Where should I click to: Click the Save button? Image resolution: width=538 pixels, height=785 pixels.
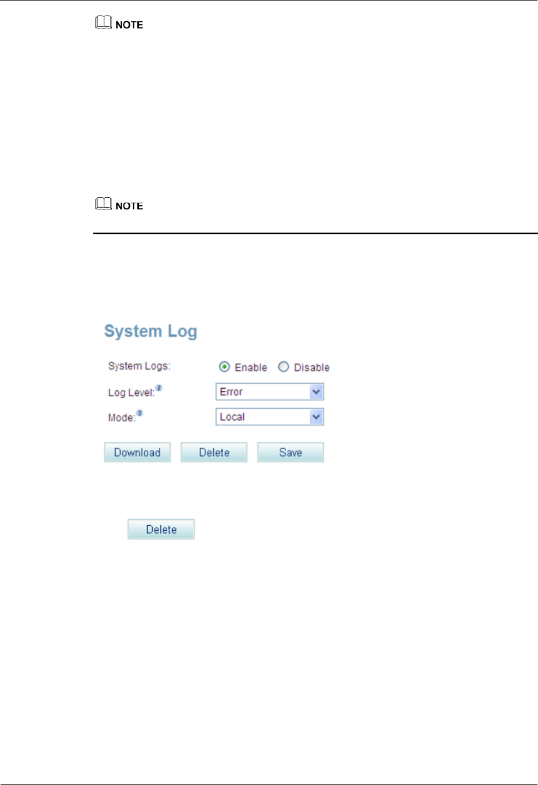pos(290,452)
